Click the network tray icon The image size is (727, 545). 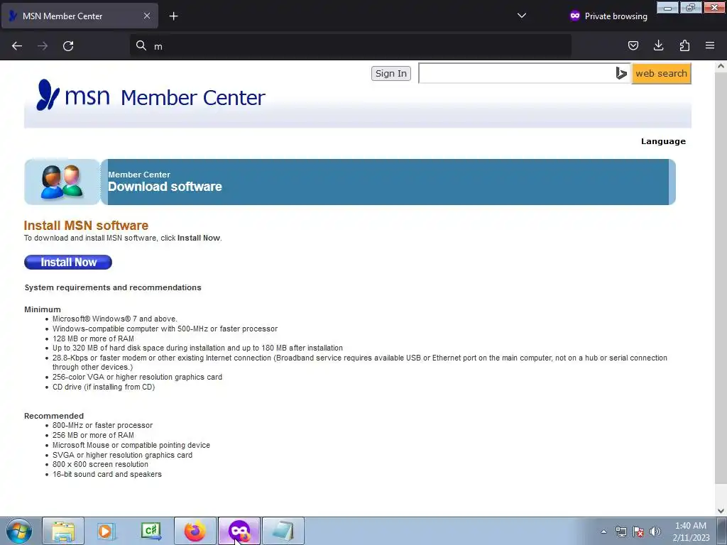point(621,532)
